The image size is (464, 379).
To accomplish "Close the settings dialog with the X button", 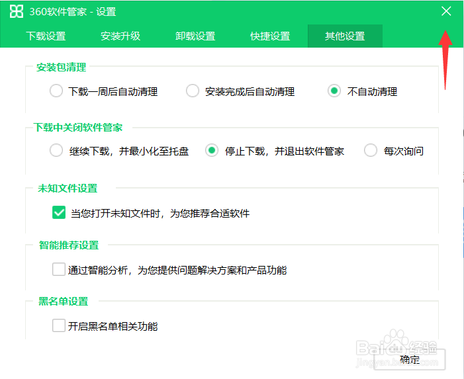I will pyautogui.click(x=446, y=11).
